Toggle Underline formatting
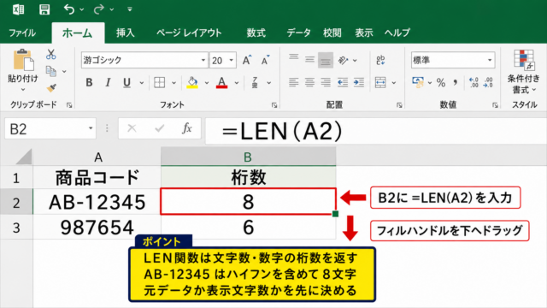The image size is (547, 308). tap(126, 83)
